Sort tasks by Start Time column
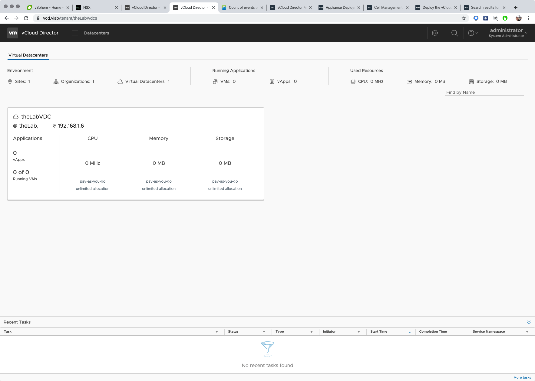 pos(379,331)
